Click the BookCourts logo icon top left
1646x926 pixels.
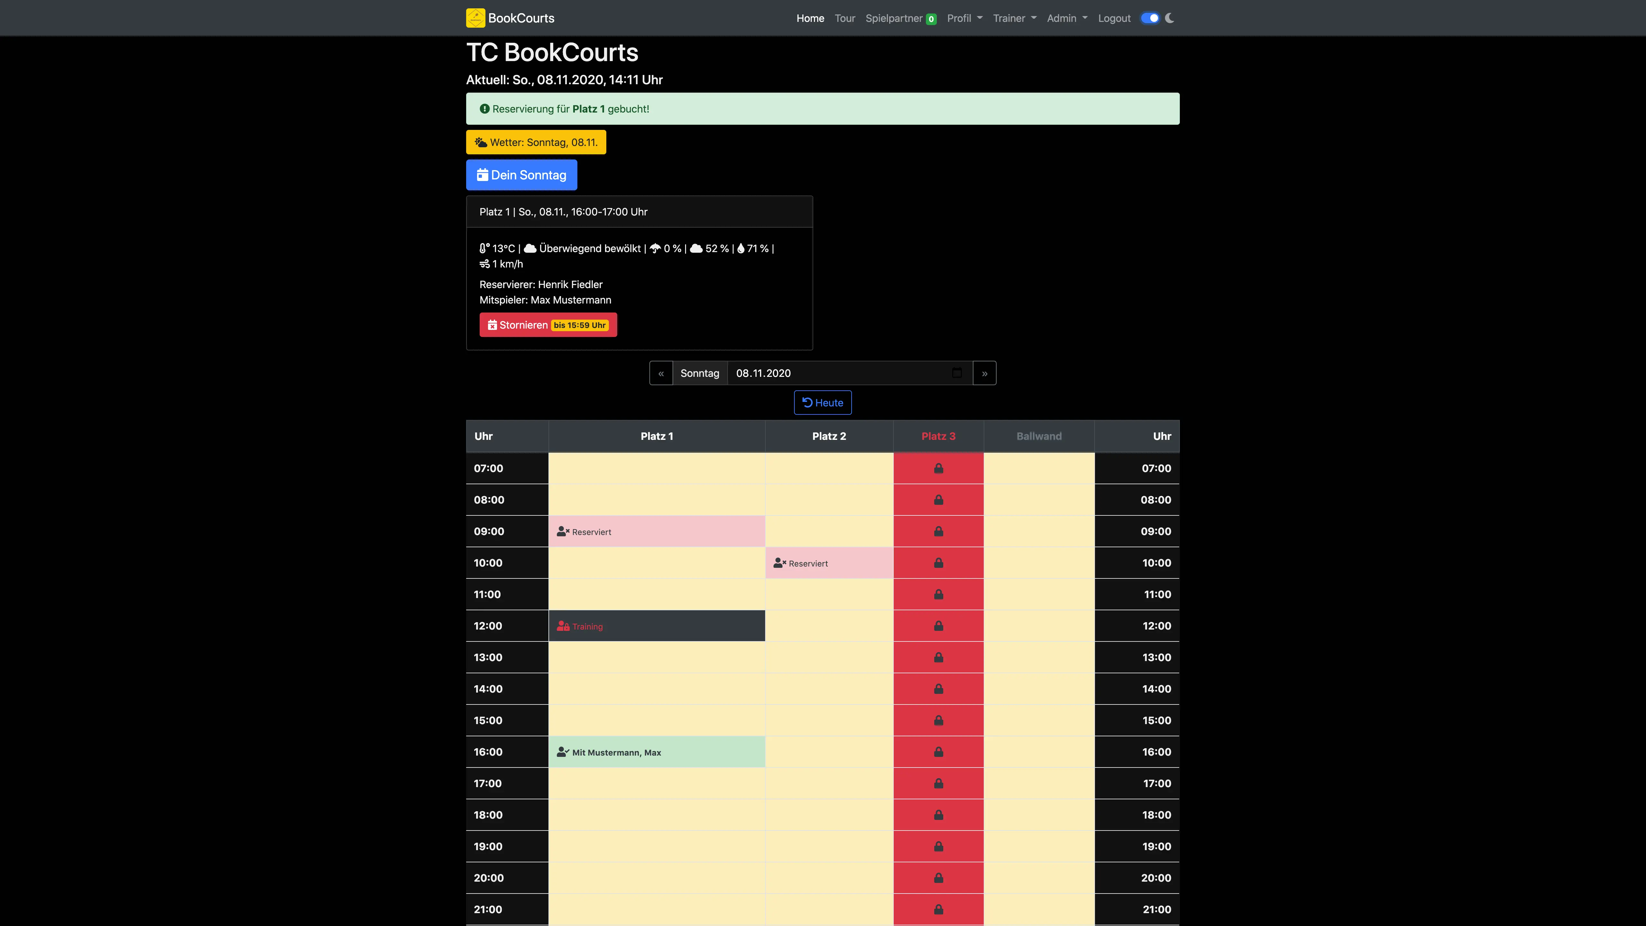pyautogui.click(x=475, y=17)
